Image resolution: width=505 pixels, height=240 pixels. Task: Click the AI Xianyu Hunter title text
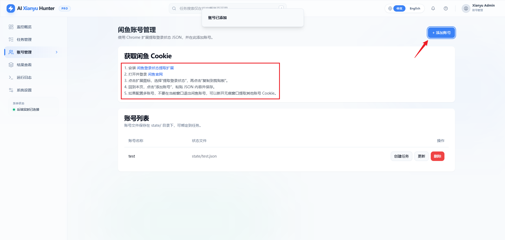click(36, 8)
